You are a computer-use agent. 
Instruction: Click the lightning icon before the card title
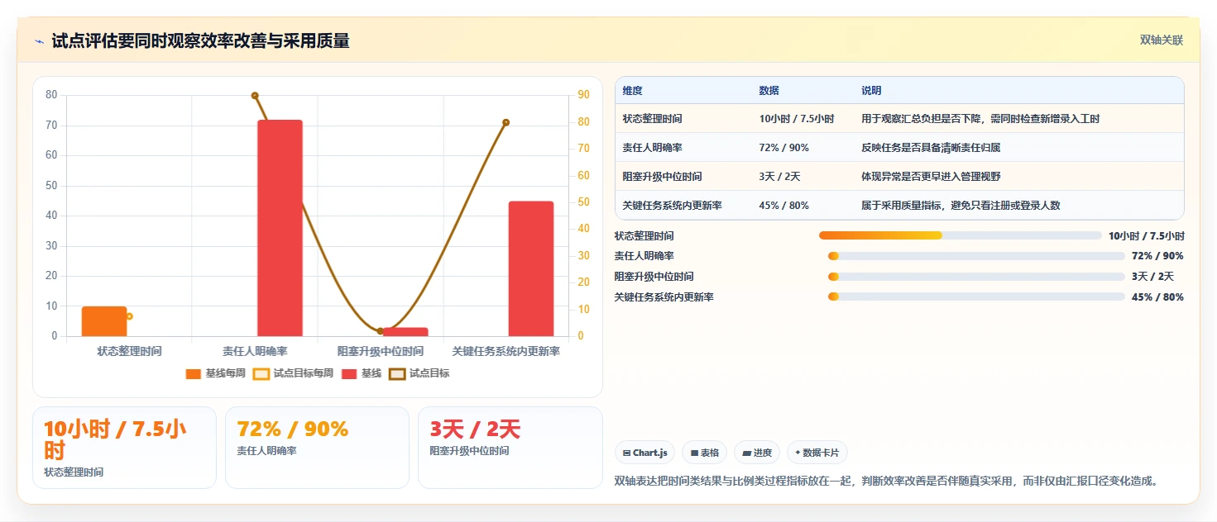(39, 41)
